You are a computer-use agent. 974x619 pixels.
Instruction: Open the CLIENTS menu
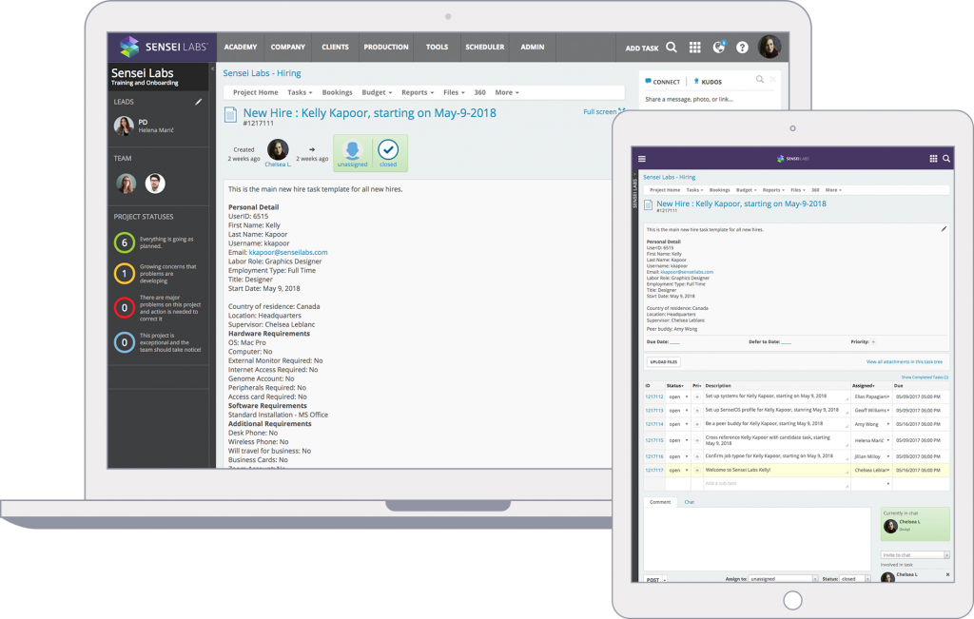point(335,48)
